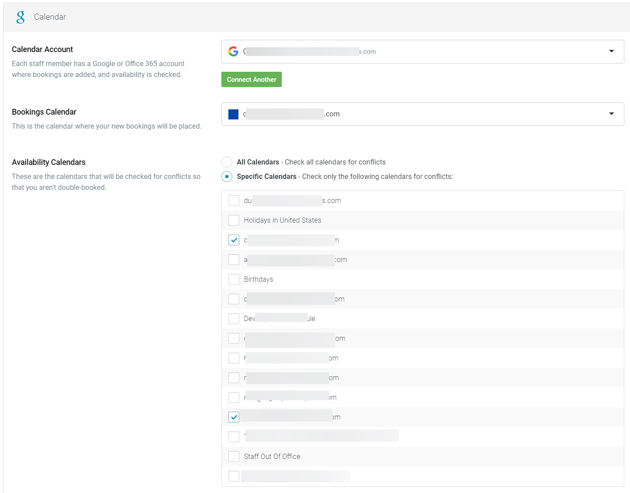Toggle the last checkbox in calendar list

click(x=234, y=476)
